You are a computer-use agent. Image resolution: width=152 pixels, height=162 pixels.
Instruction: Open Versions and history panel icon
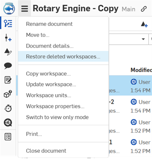(x=8, y=23)
